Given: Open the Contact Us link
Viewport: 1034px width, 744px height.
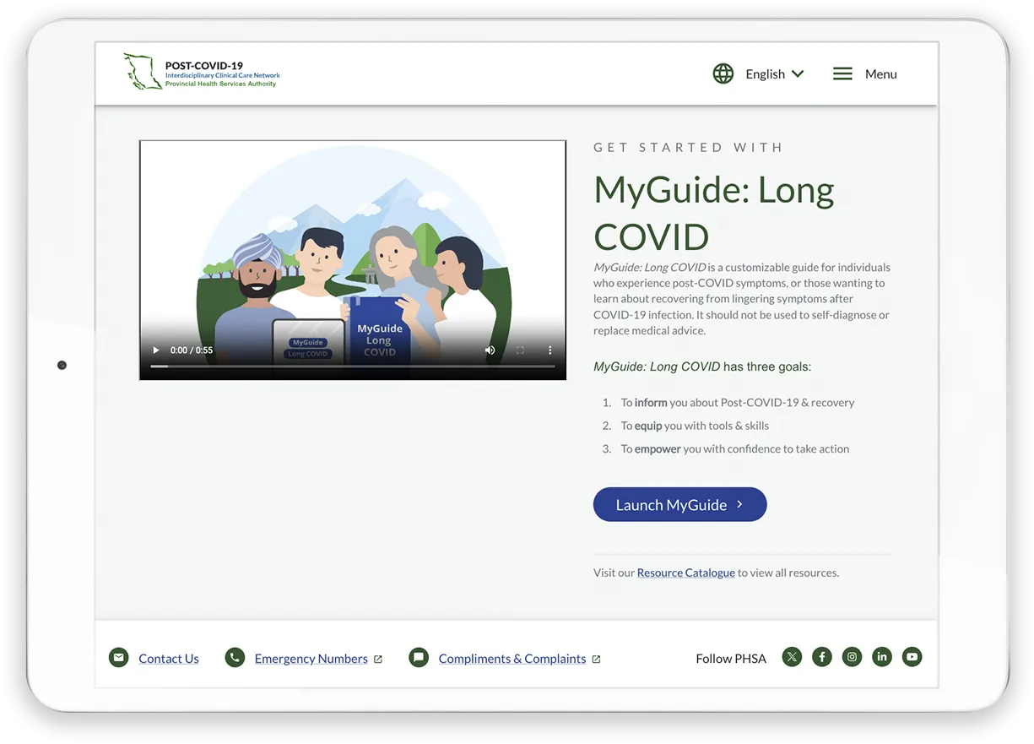Looking at the screenshot, I should click(169, 659).
